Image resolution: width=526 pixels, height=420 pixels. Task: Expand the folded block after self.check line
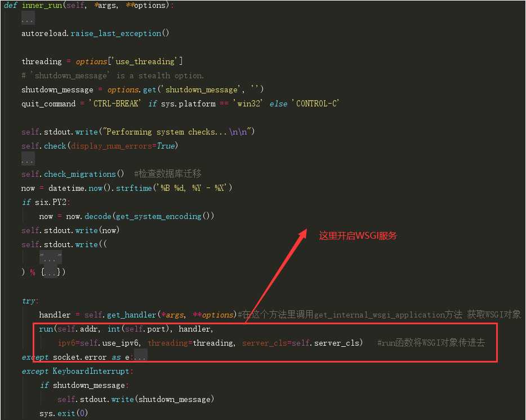28,160
